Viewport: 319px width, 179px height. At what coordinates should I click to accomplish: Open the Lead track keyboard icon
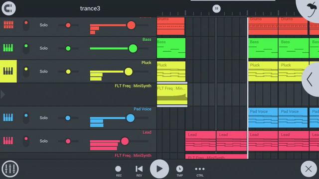[x=8, y=141]
